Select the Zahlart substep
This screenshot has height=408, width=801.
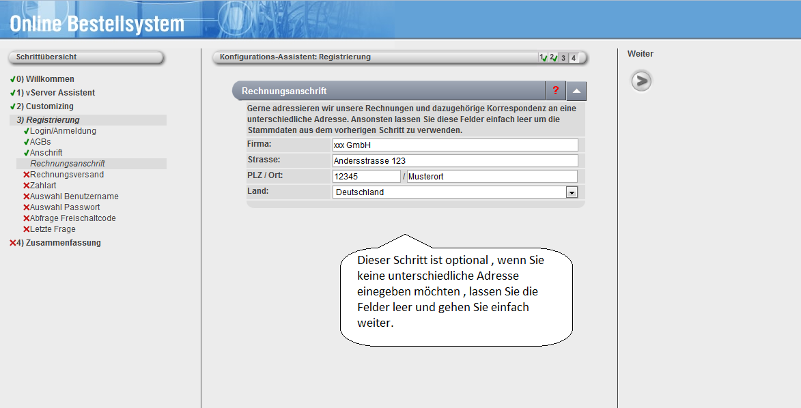[x=43, y=186]
